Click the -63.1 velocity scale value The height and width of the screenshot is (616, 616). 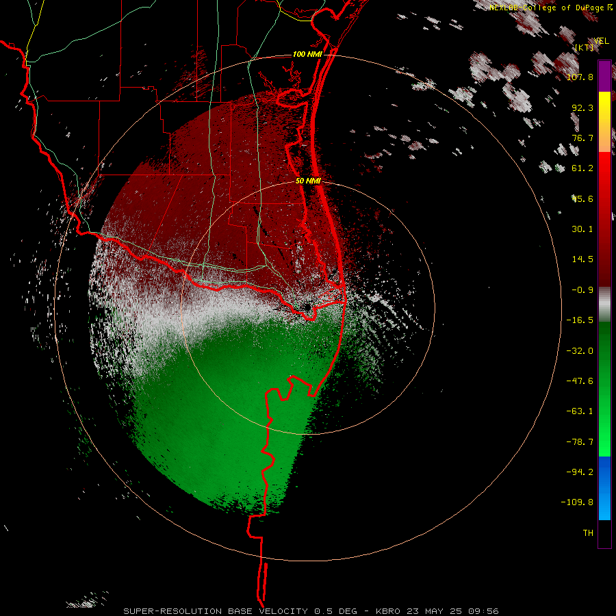[580, 411]
